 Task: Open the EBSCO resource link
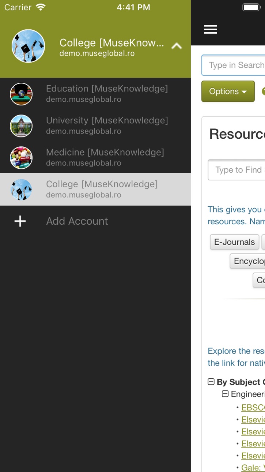[253, 408]
